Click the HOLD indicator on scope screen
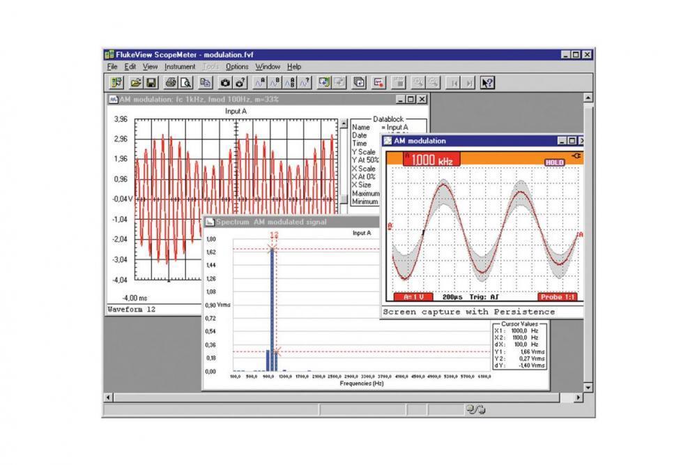 tap(554, 162)
